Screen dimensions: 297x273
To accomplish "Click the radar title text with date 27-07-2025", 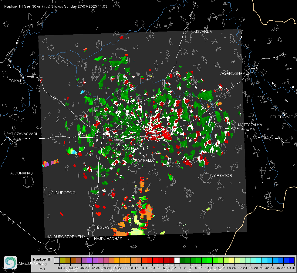I will 56,6.
